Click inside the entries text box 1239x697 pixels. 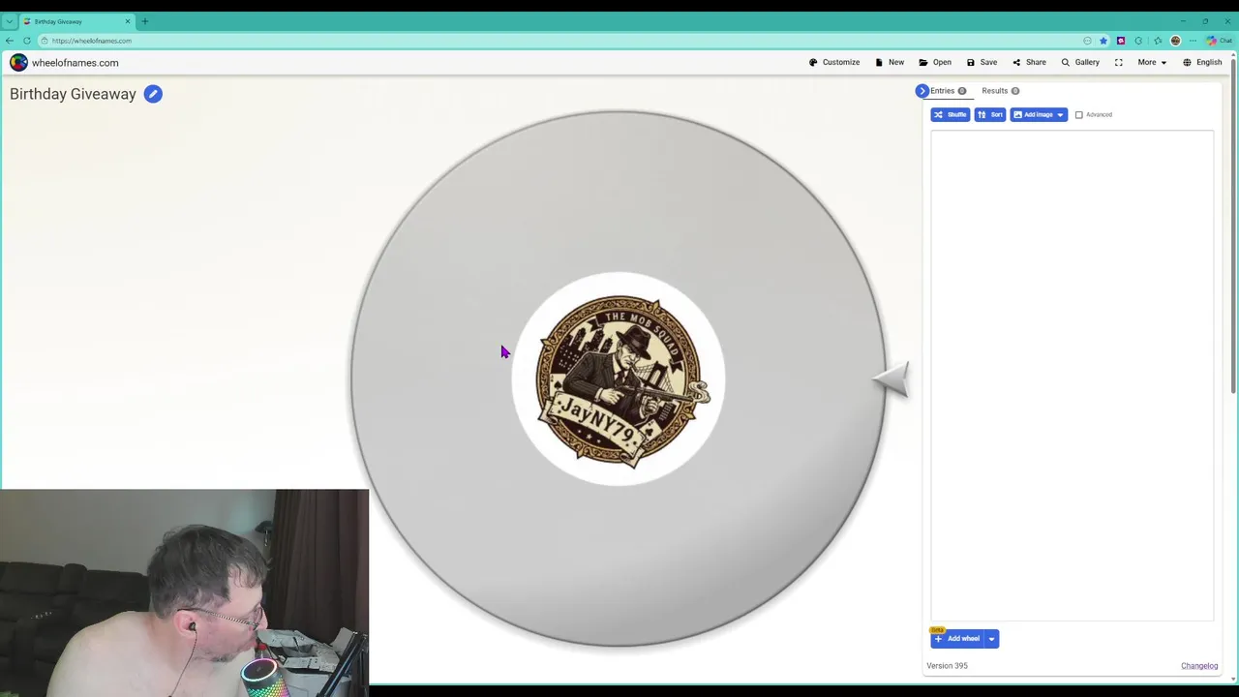click(x=1072, y=376)
